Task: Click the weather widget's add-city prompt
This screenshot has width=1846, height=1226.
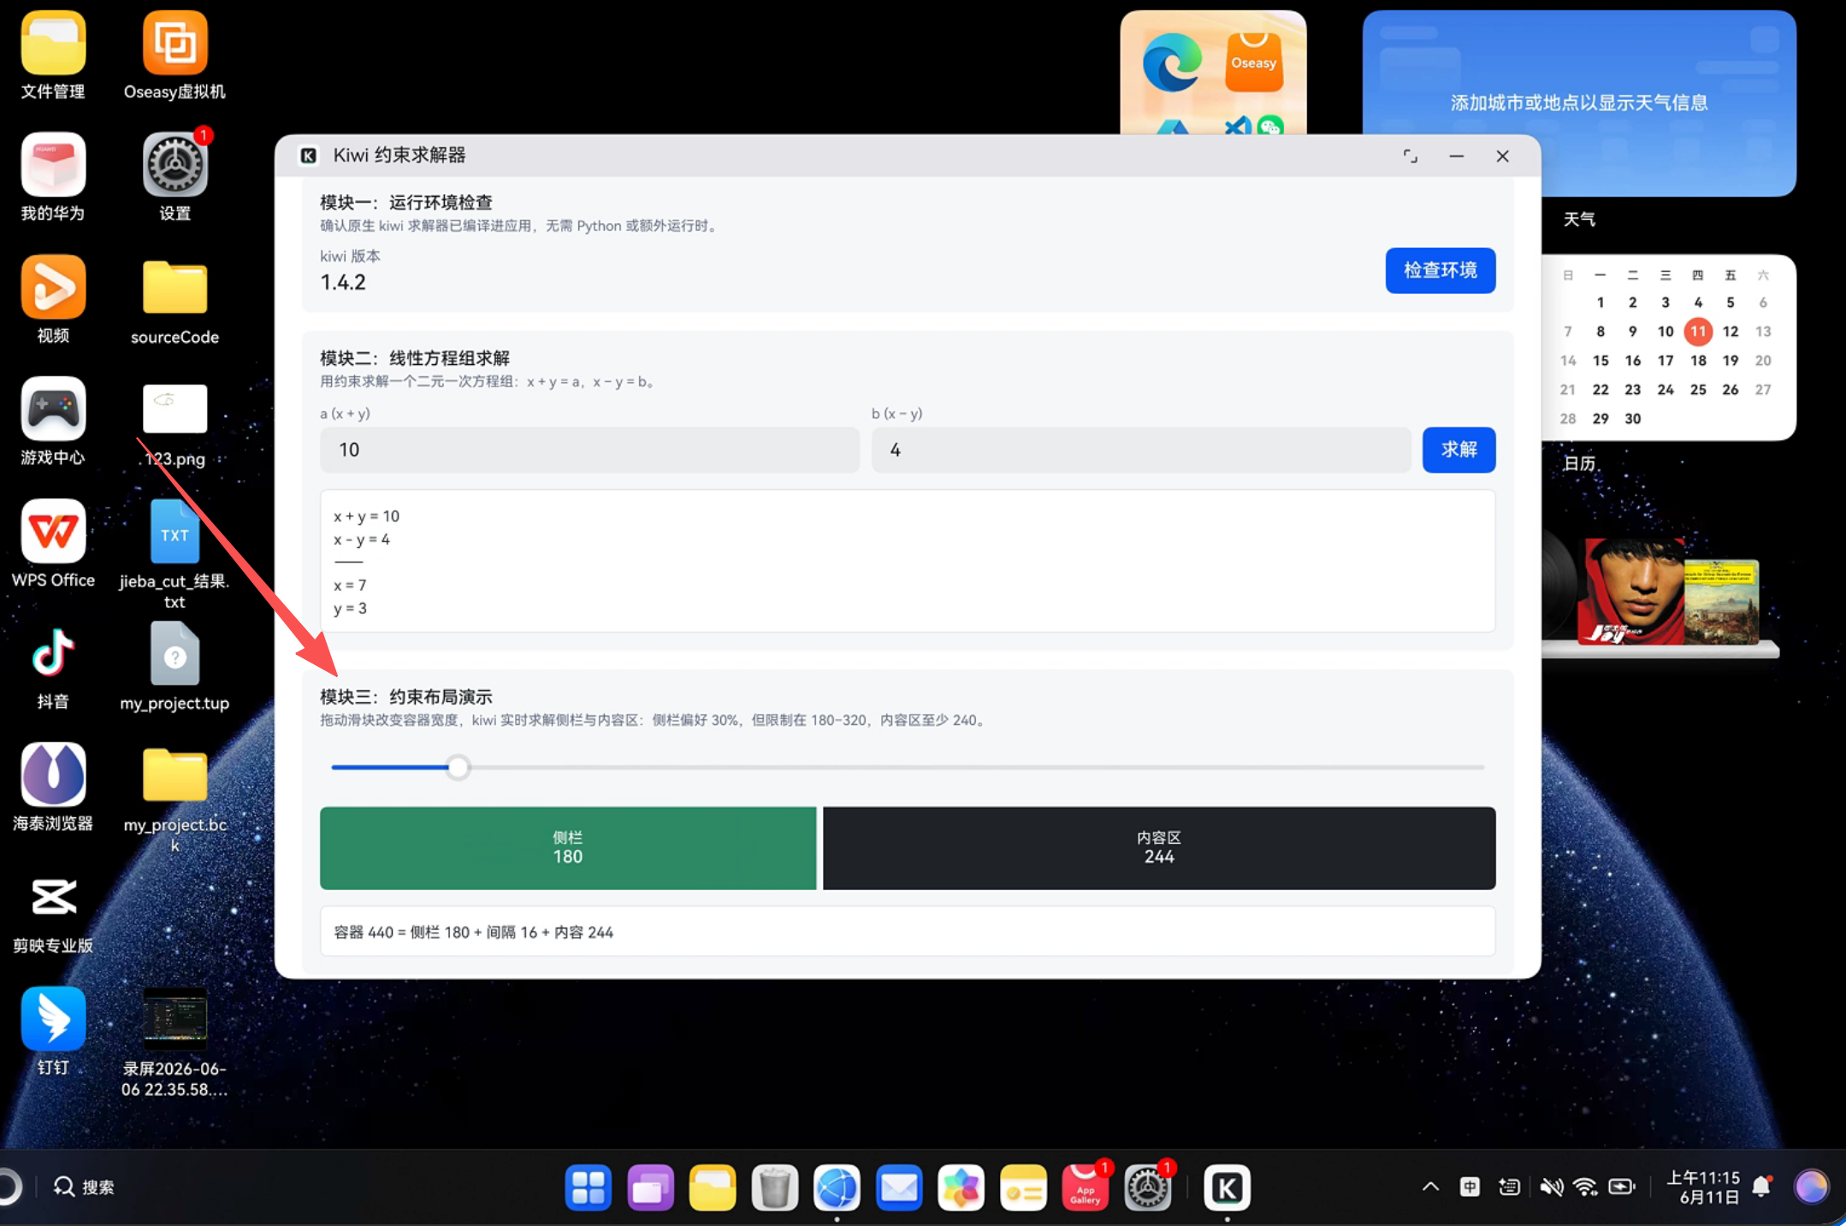Action: point(1579,103)
